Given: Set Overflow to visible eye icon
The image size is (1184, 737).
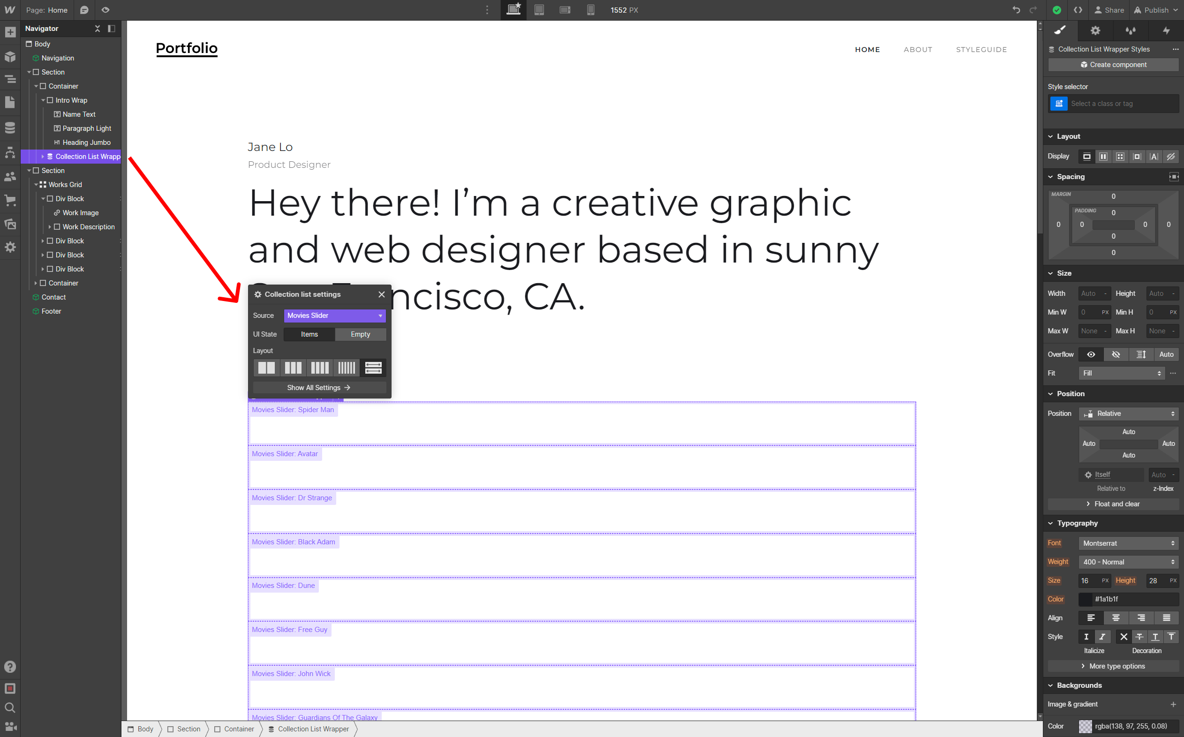Looking at the screenshot, I should [x=1091, y=354].
